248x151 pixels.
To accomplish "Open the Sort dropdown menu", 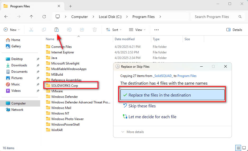I will (114, 30).
